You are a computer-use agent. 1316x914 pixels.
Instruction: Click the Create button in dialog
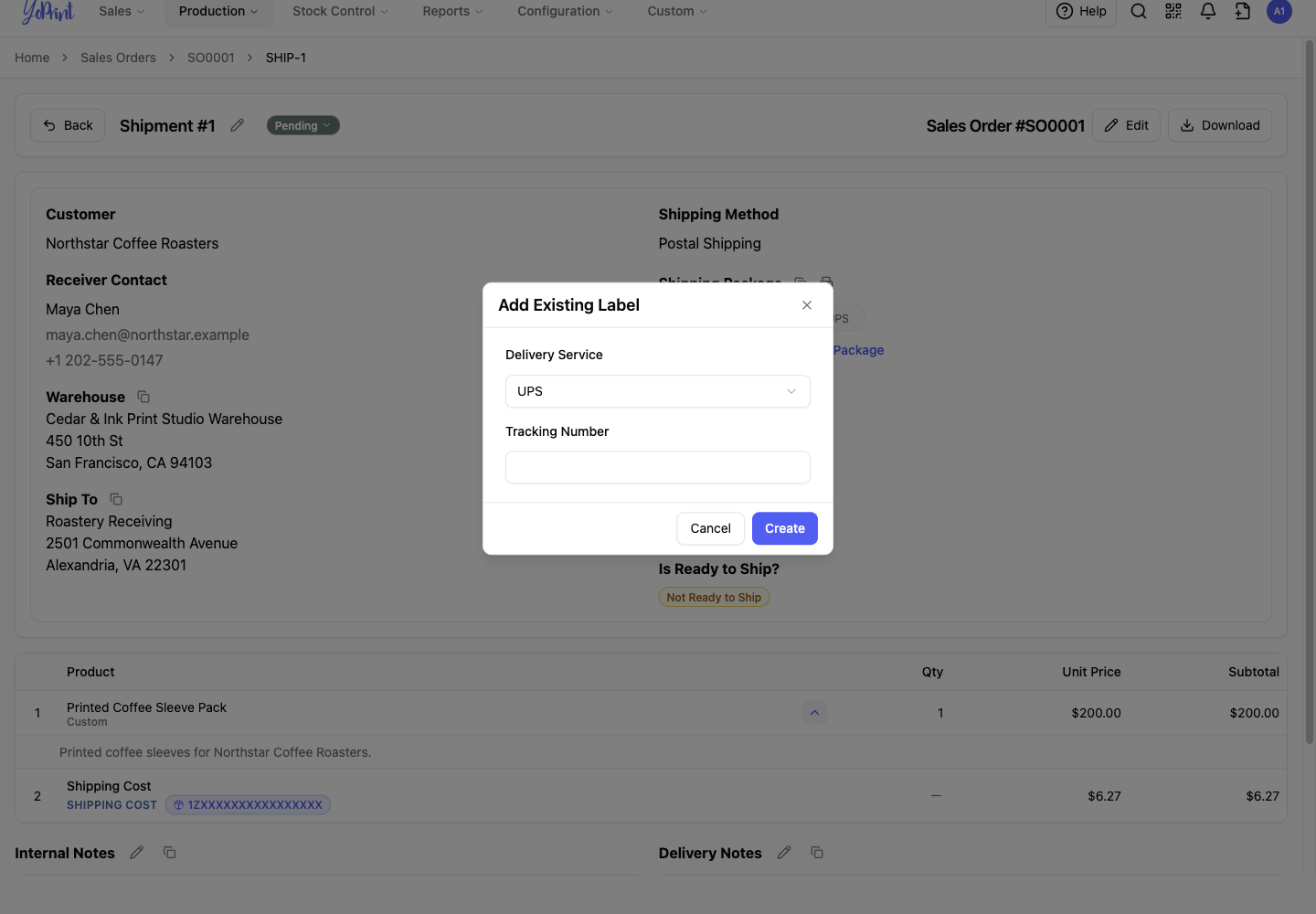pyautogui.click(x=785, y=528)
